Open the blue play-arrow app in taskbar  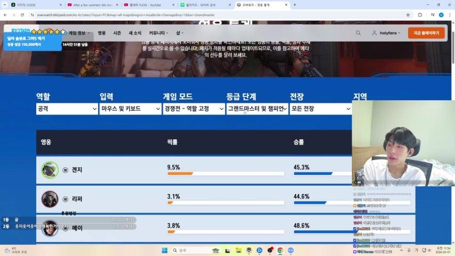coord(259,251)
